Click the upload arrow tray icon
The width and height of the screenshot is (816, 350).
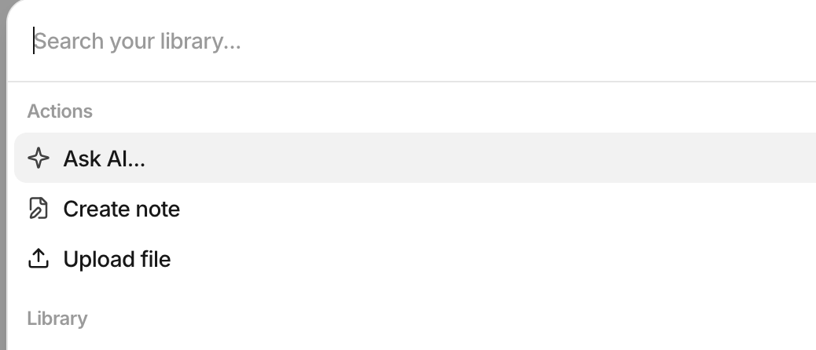coord(38,259)
